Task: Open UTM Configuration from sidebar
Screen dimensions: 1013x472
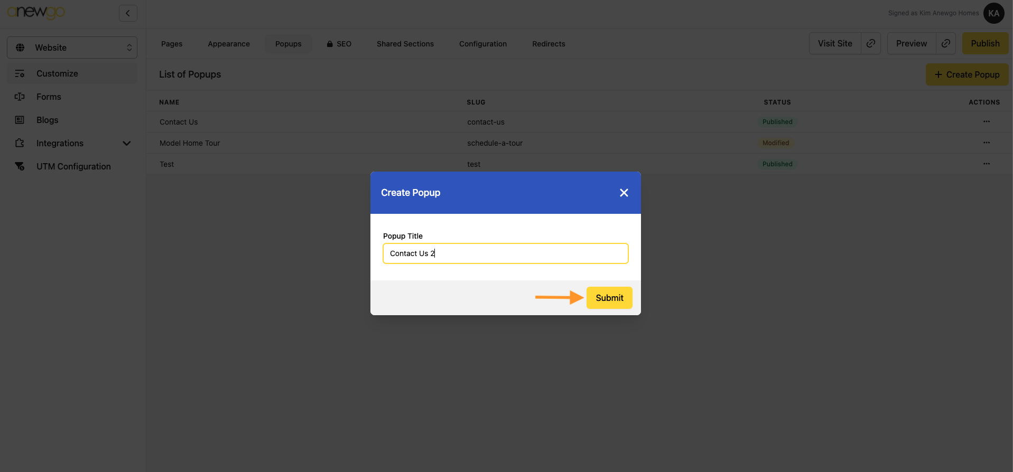Action: (73, 166)
